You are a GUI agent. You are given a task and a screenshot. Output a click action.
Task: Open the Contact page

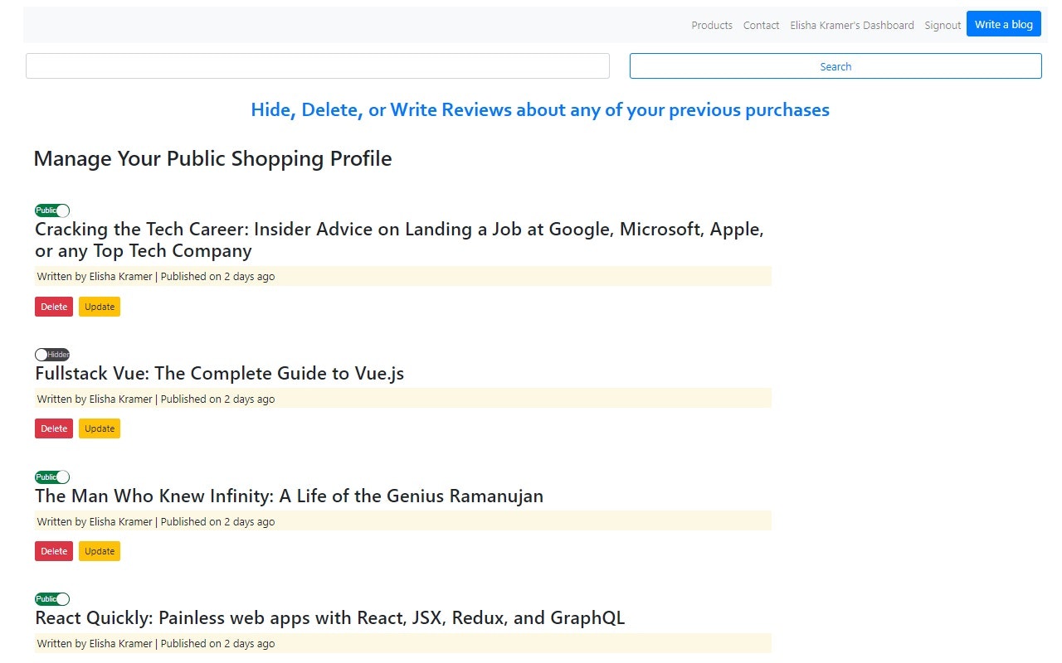[x=761, y=25]
